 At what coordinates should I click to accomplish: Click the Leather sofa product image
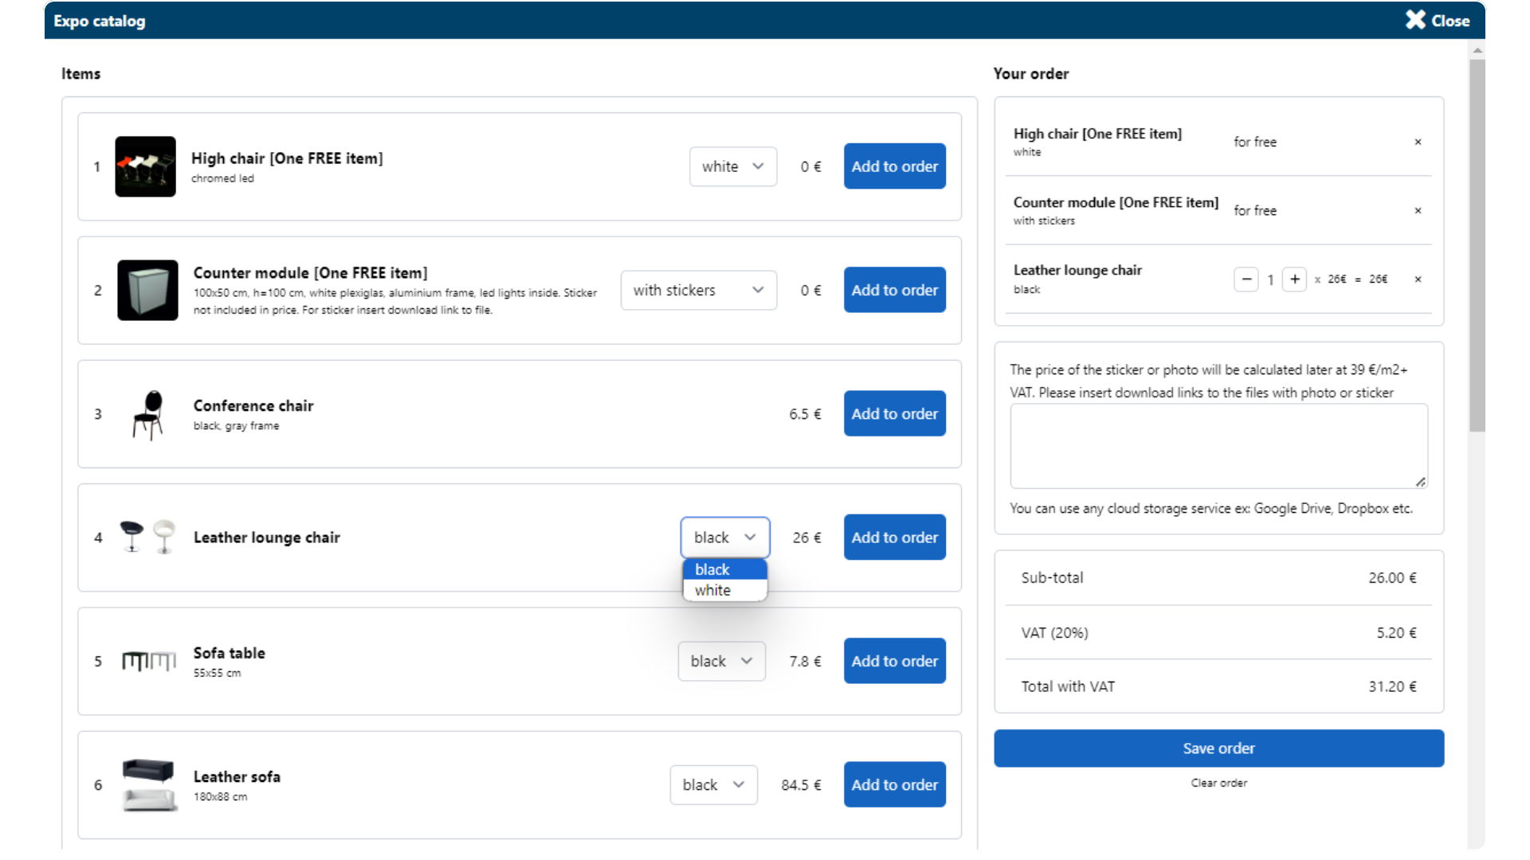pos(148,785)
